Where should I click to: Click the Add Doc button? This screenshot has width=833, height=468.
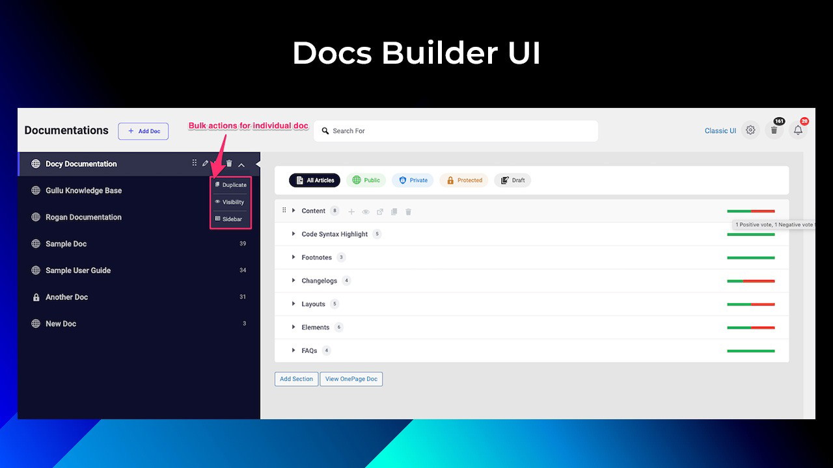143,131
